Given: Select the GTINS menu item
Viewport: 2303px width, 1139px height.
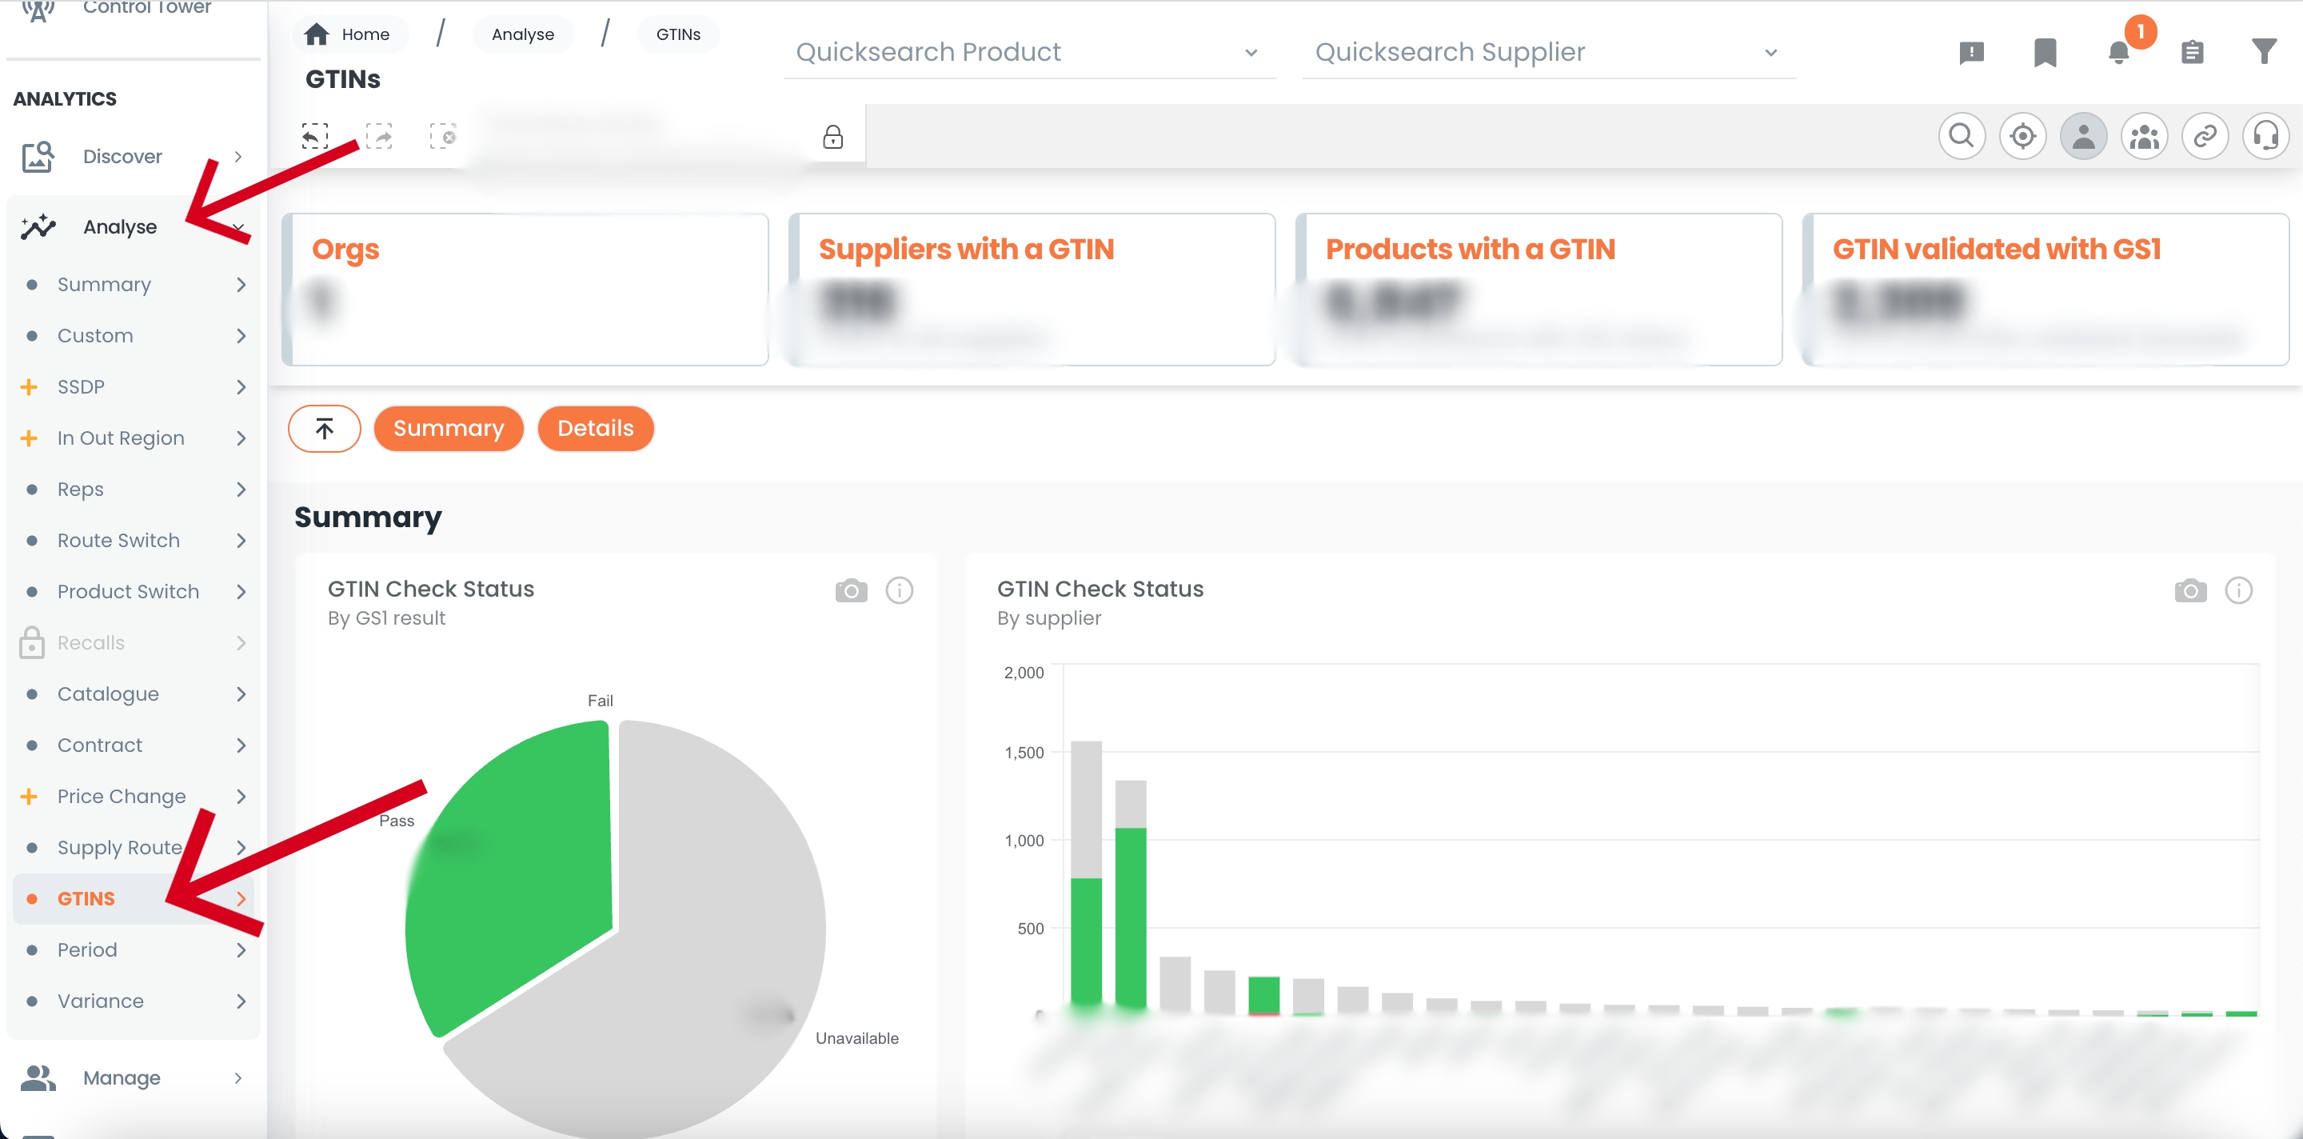Looking at the screenshot, I should click(x=134, y=898).
